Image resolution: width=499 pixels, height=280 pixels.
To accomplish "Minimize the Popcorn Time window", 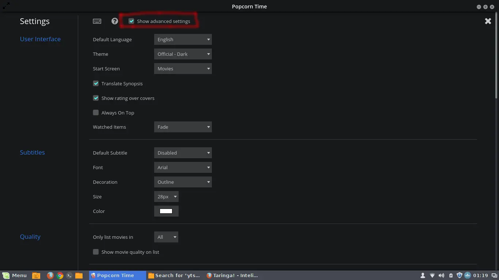I will (x=479, y=7).
